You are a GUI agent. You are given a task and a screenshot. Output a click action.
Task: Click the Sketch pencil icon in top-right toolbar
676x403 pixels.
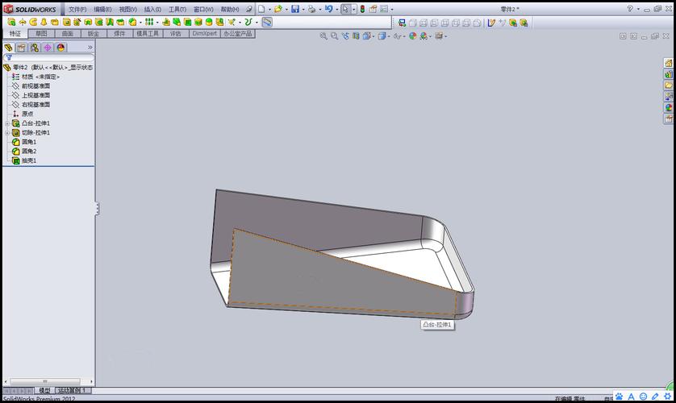[491, 23]
